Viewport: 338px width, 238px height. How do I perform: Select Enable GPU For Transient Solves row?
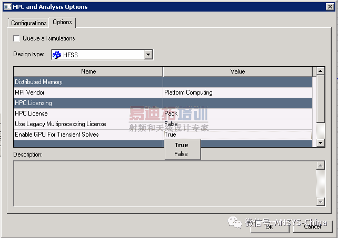click(88, 134)
